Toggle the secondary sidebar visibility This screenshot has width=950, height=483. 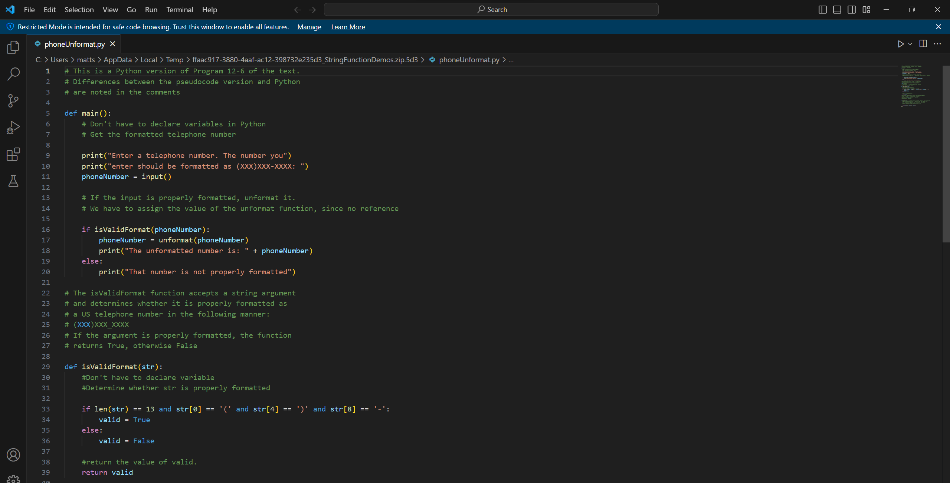(852, 9)
